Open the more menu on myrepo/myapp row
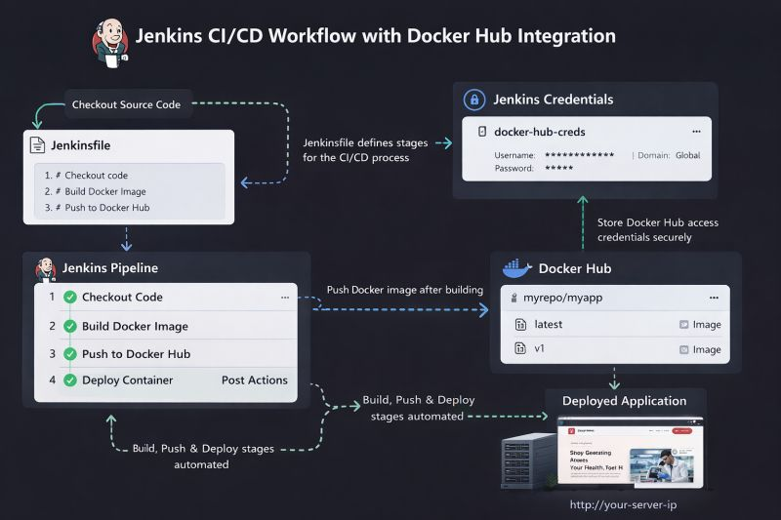781x520 pixels. click(714, 298)
